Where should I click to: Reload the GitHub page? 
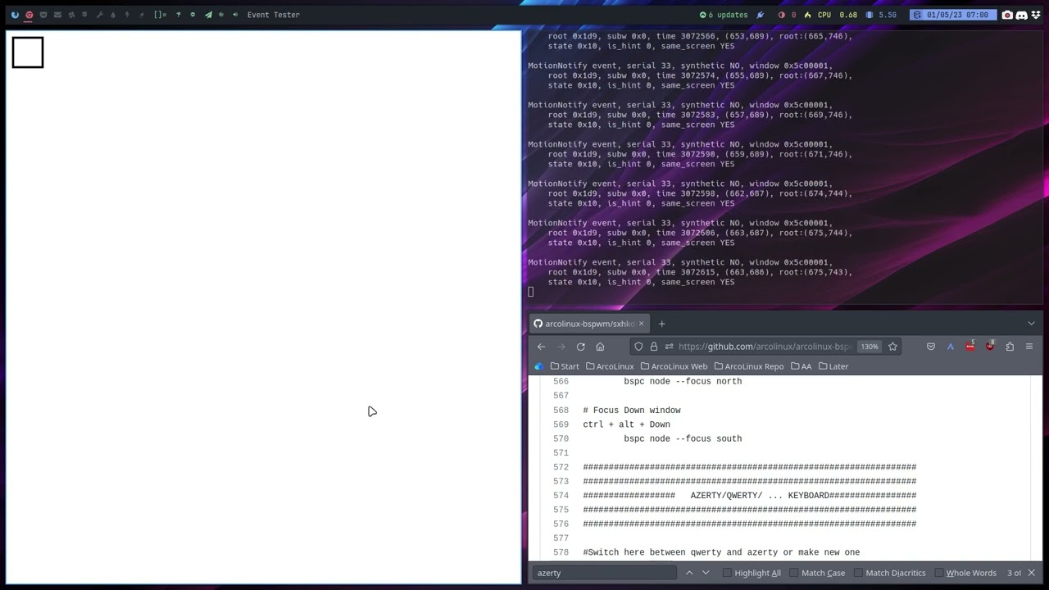point(580,347)
